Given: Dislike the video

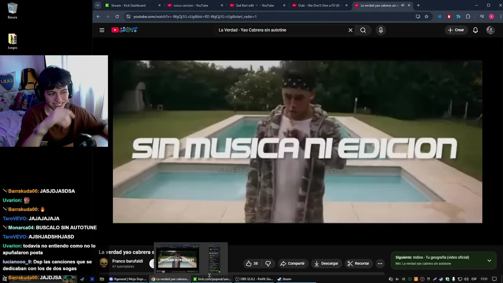Looking at the screenshot, I should pos(268,263).
